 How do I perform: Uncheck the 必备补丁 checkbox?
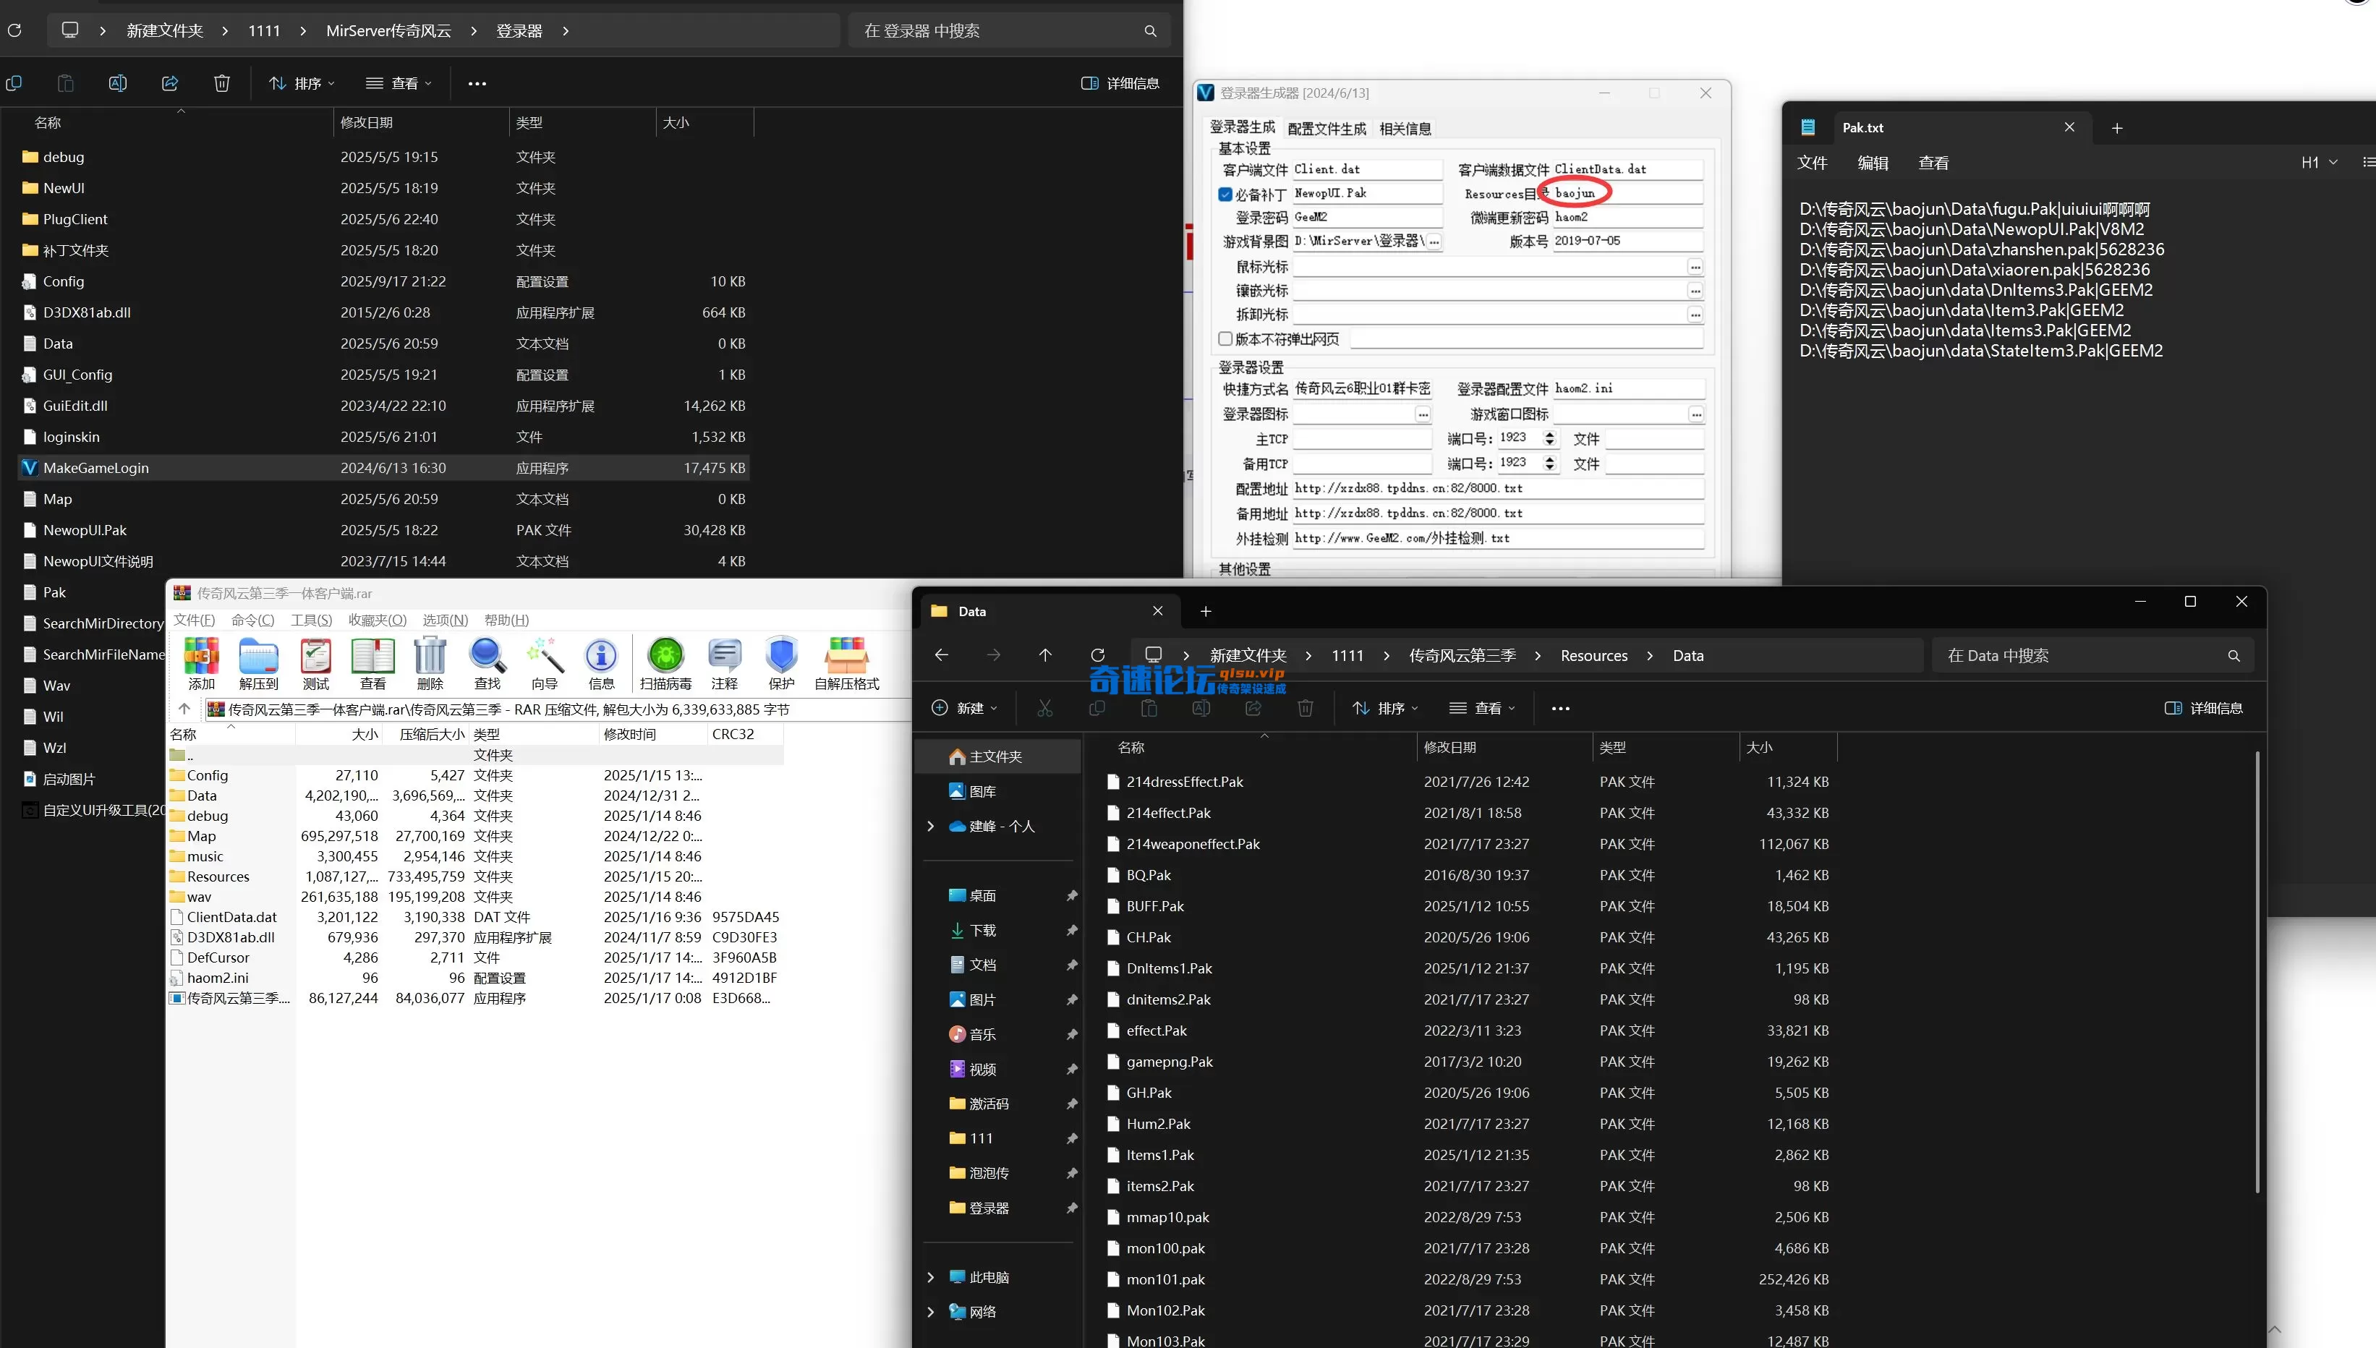[x=1225, y=195]
